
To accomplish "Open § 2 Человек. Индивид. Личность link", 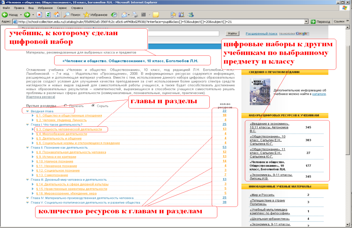I will [61, 120].
